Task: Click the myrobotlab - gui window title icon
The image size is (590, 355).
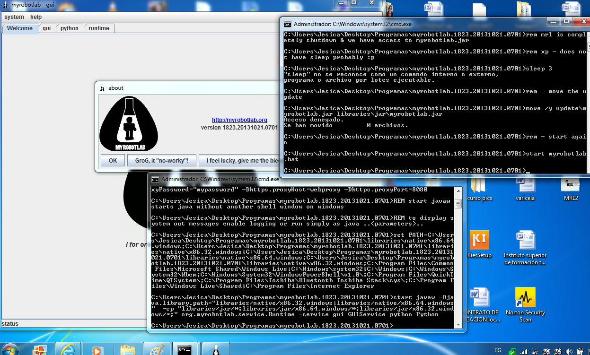Action: coord(5,4)
